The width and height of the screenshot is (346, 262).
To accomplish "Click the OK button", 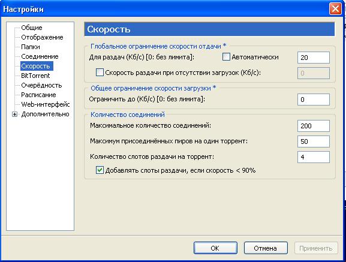I will pyautogui.click(x=215, y=248).
